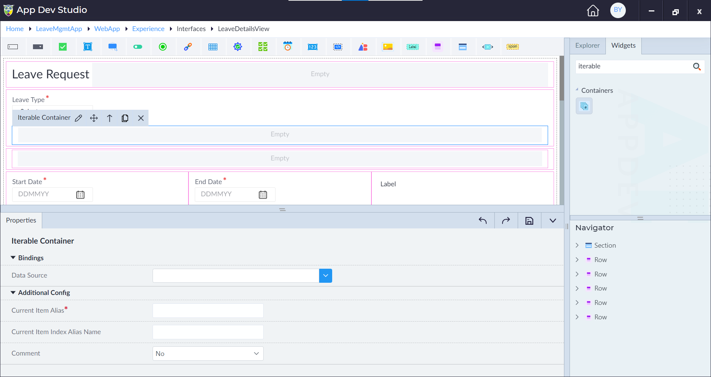Click the move icon on Iterable Container

point(94,118)
